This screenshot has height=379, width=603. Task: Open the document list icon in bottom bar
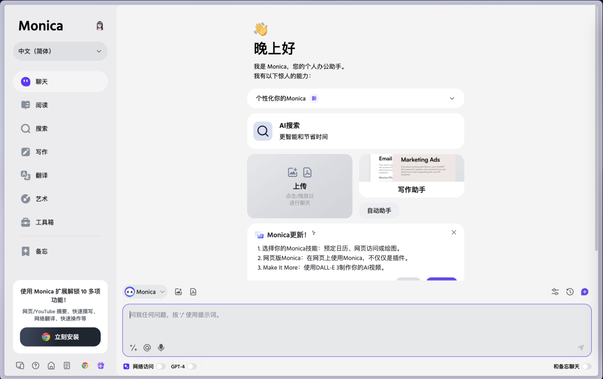coord(67,366)
